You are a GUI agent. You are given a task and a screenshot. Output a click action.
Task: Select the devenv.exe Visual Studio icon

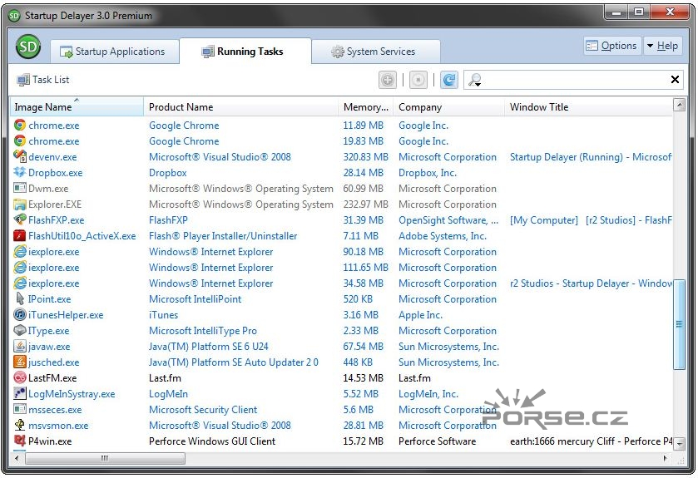click(x=20, y=156)
